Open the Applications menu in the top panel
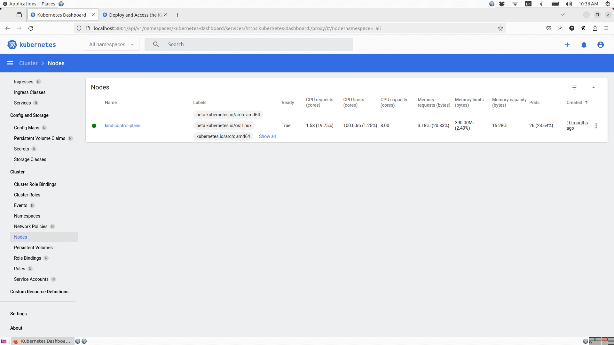The image size is (614, 345). coord(22,4)
